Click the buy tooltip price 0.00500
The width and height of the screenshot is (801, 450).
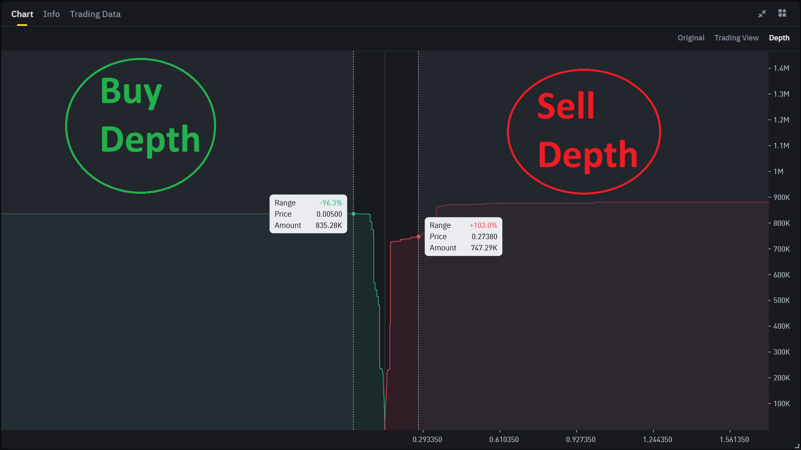click(x=329, y=214)
